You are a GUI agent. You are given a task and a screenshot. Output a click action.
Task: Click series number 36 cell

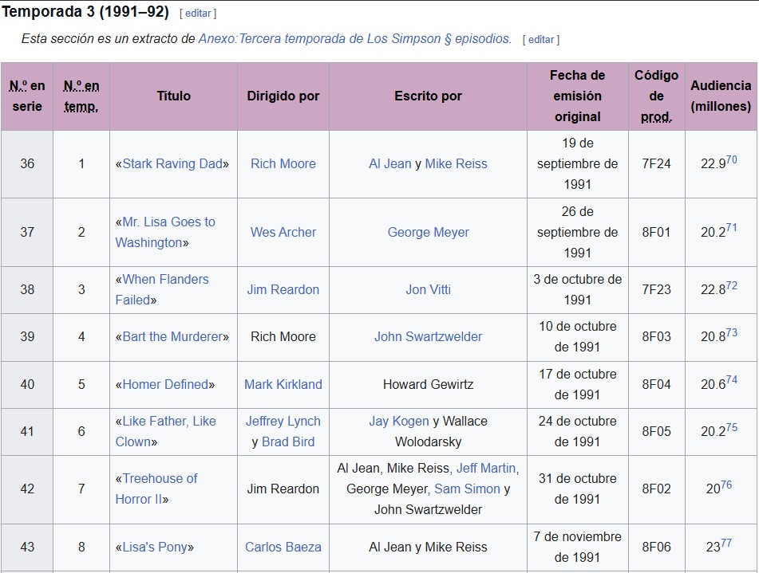click(x=27, y=164)
